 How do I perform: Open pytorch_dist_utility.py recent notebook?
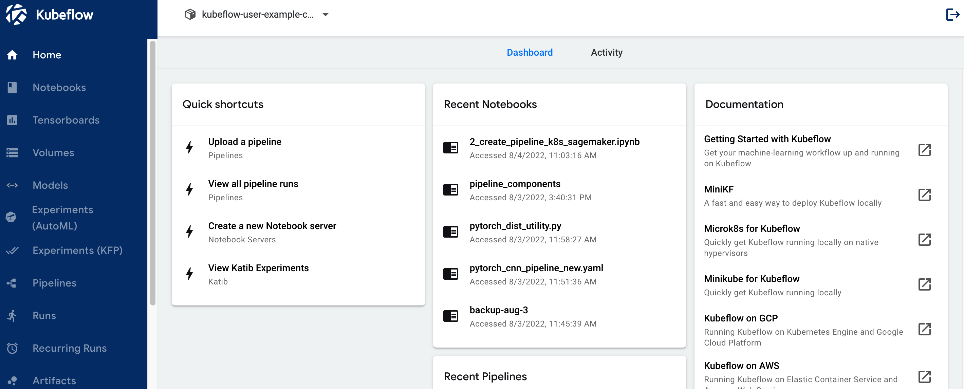click(x=559, y=232)
